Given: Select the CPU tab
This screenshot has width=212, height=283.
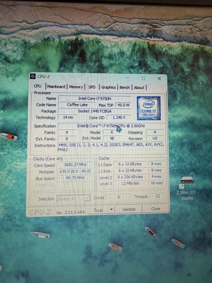Looking at the screenshot, I should pyautogui.click(x=38, y=86).
